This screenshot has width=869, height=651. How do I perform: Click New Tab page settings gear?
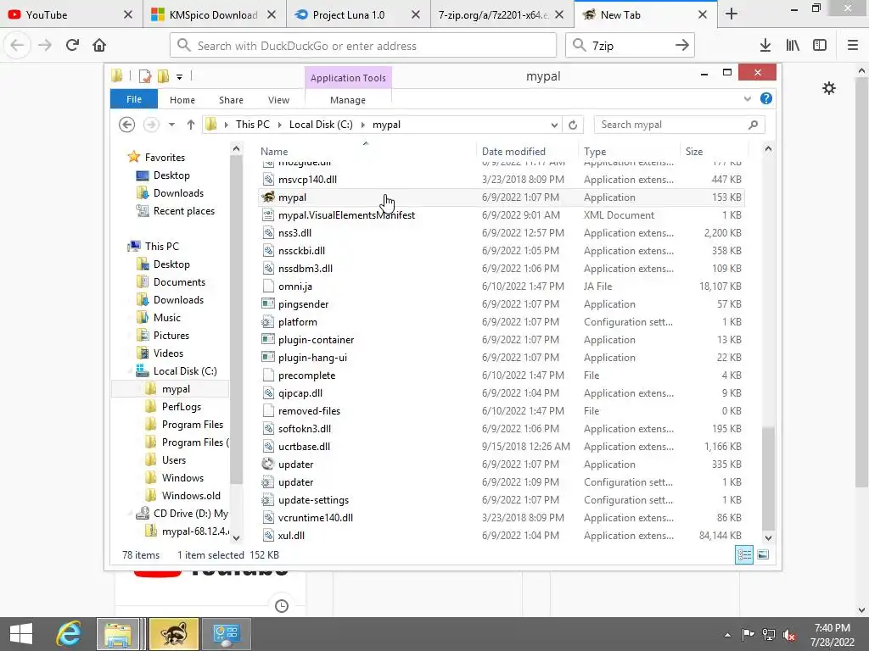828,88
